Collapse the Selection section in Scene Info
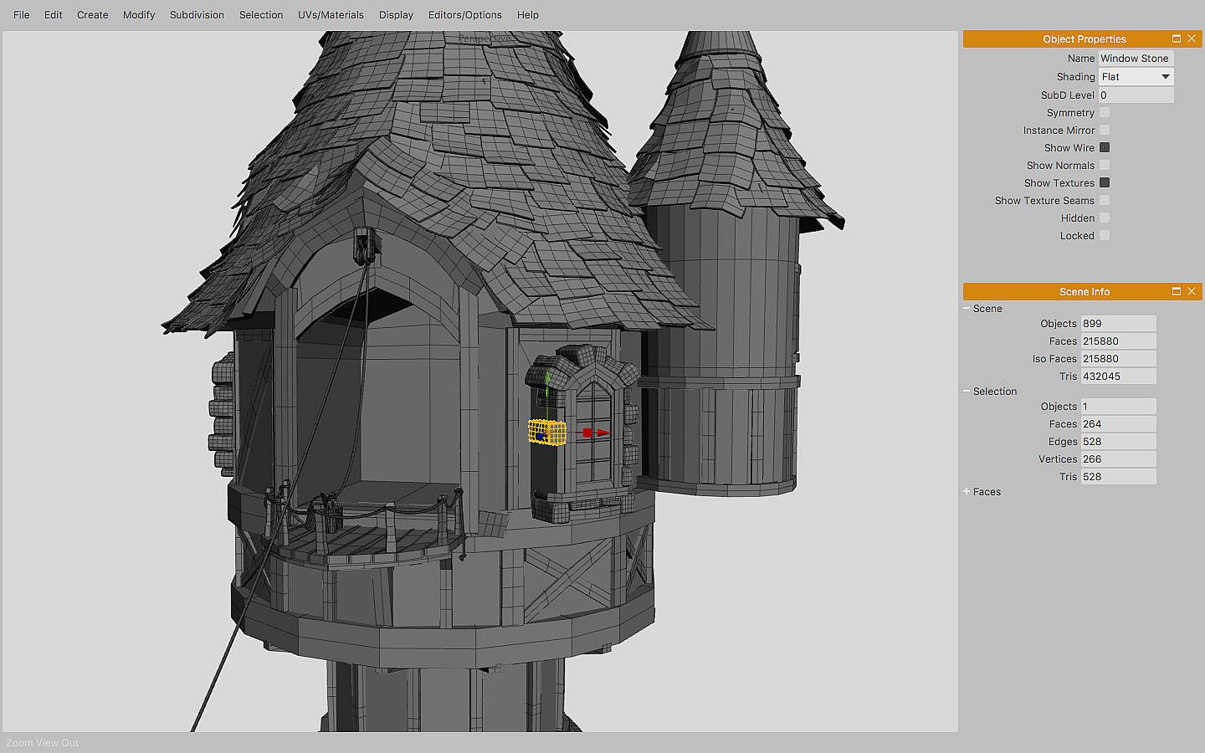This screenshot has width=1205, height=753. pyautogui.click(x=967, y=392)
